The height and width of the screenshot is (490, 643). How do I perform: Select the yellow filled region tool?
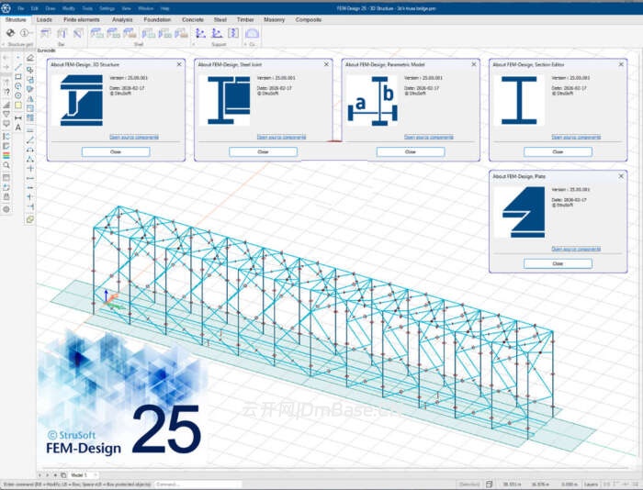click(x=18, y=106)
